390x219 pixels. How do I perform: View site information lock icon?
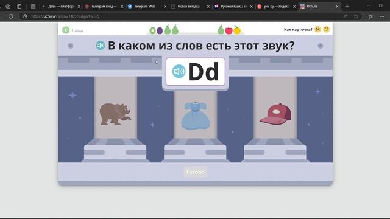25,16
